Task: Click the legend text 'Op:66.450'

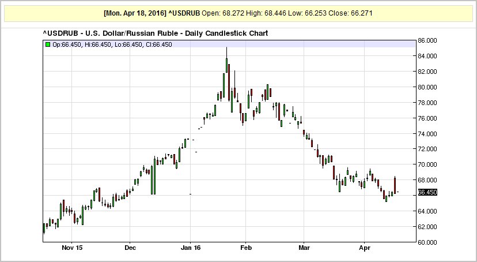Action: click(67, 44)
